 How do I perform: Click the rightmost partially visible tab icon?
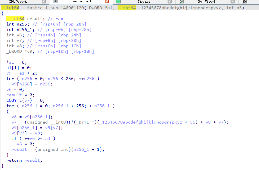point(244,2)
